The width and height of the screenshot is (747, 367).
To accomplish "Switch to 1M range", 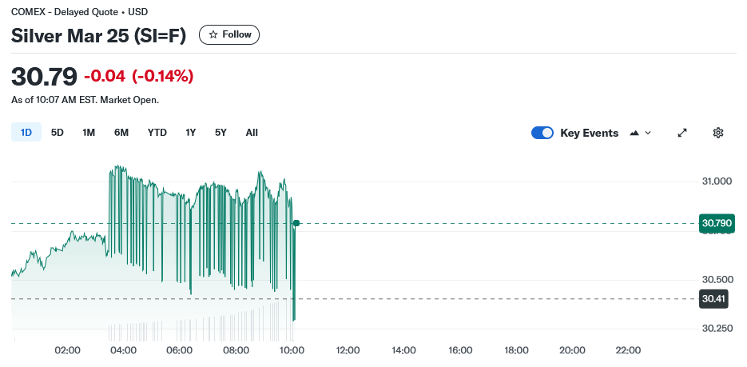I will (89, 133).
